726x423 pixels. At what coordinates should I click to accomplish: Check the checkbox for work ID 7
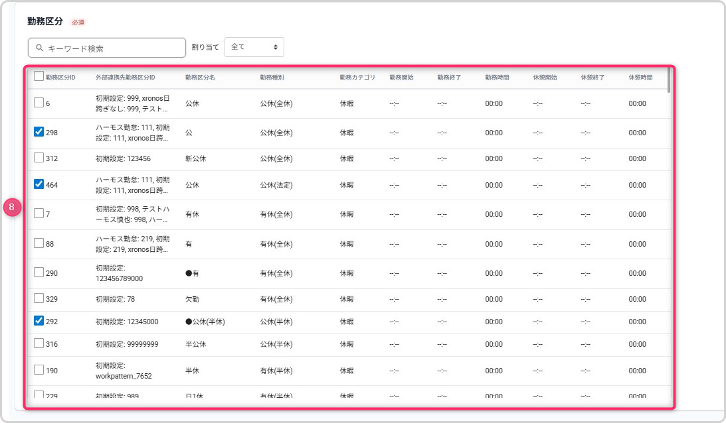(39, 213)
